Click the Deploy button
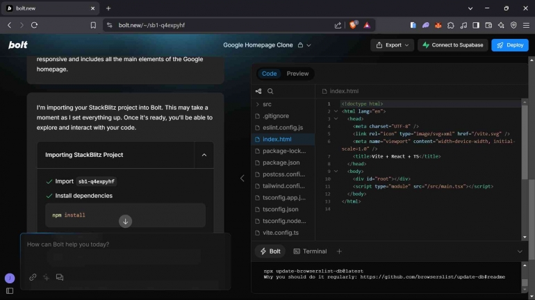Screen dimensions: 535x300 (510, 45)
